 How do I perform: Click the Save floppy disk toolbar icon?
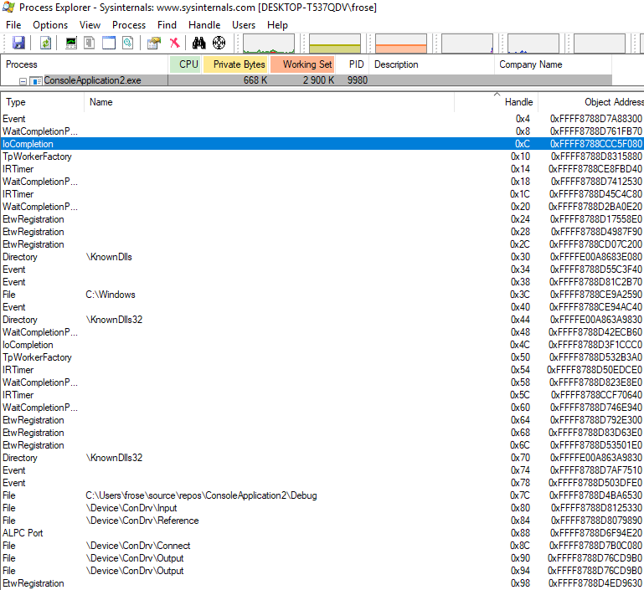point(18,43)
